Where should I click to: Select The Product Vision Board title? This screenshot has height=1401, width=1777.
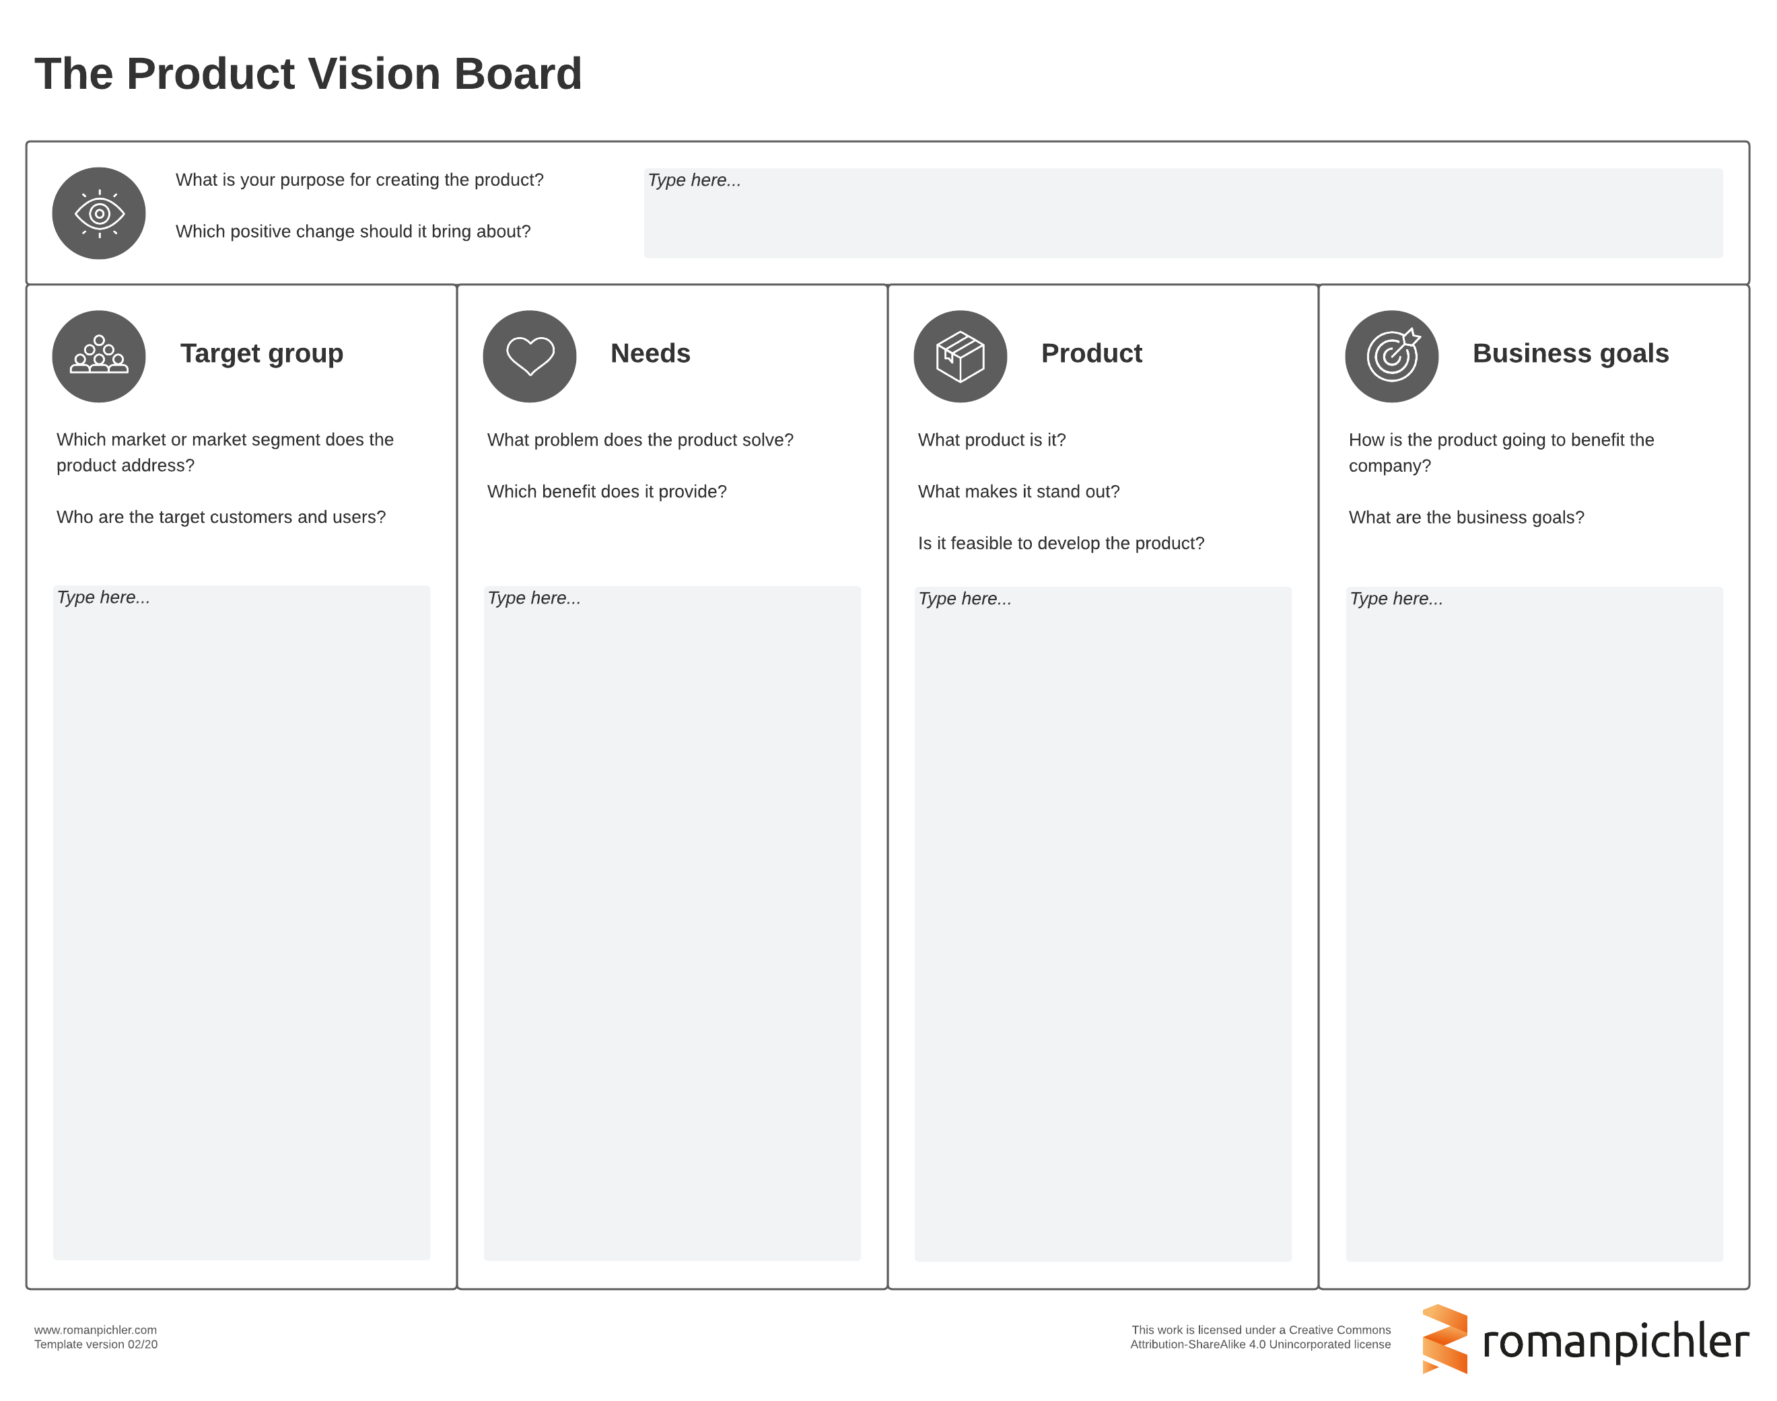[x=308, y=74]
